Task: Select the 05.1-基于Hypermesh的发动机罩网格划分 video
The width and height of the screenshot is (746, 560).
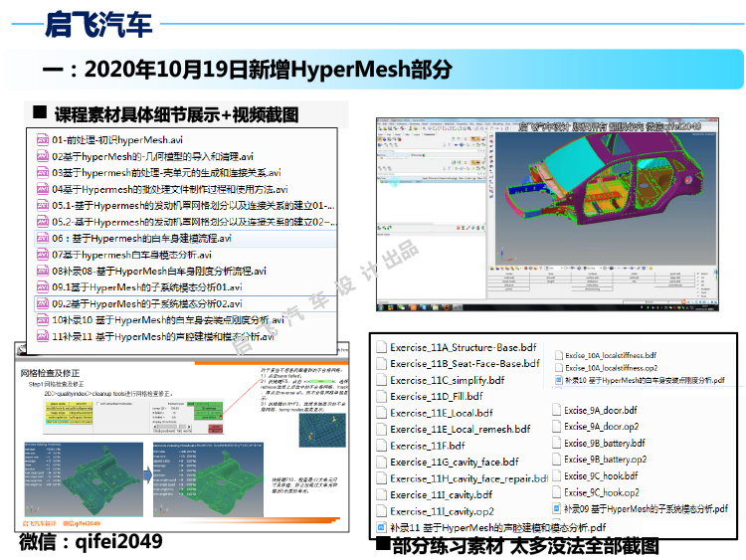Action: [193, 206]
